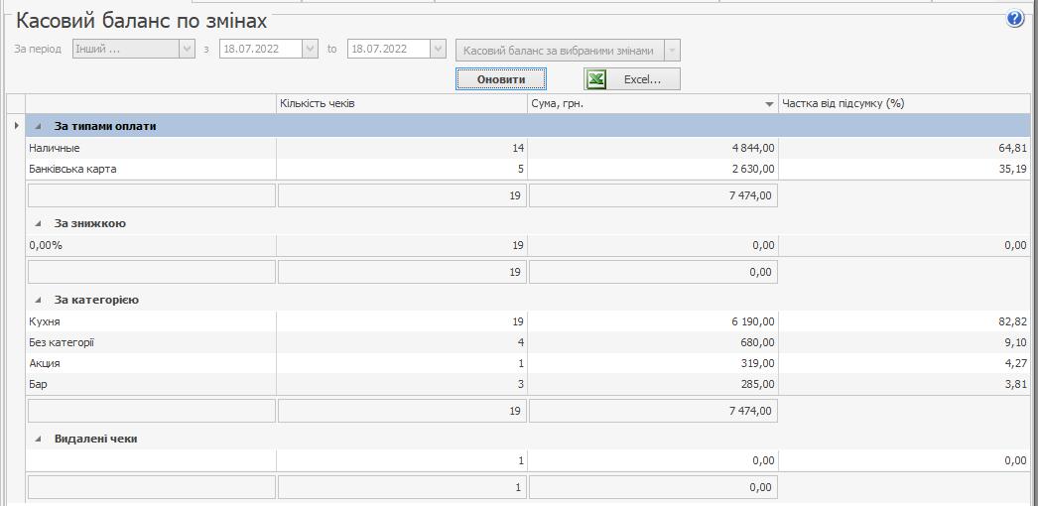The width and height of the screenshot is (1038, 506).
Task: Click the Частка від підсумку (%) header
Action: click(x=903, y=103)
